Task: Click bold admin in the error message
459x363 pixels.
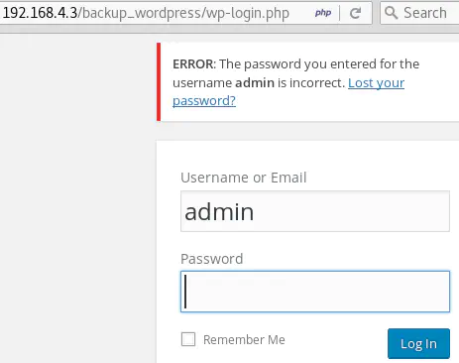Action: (x=255, y=82)
